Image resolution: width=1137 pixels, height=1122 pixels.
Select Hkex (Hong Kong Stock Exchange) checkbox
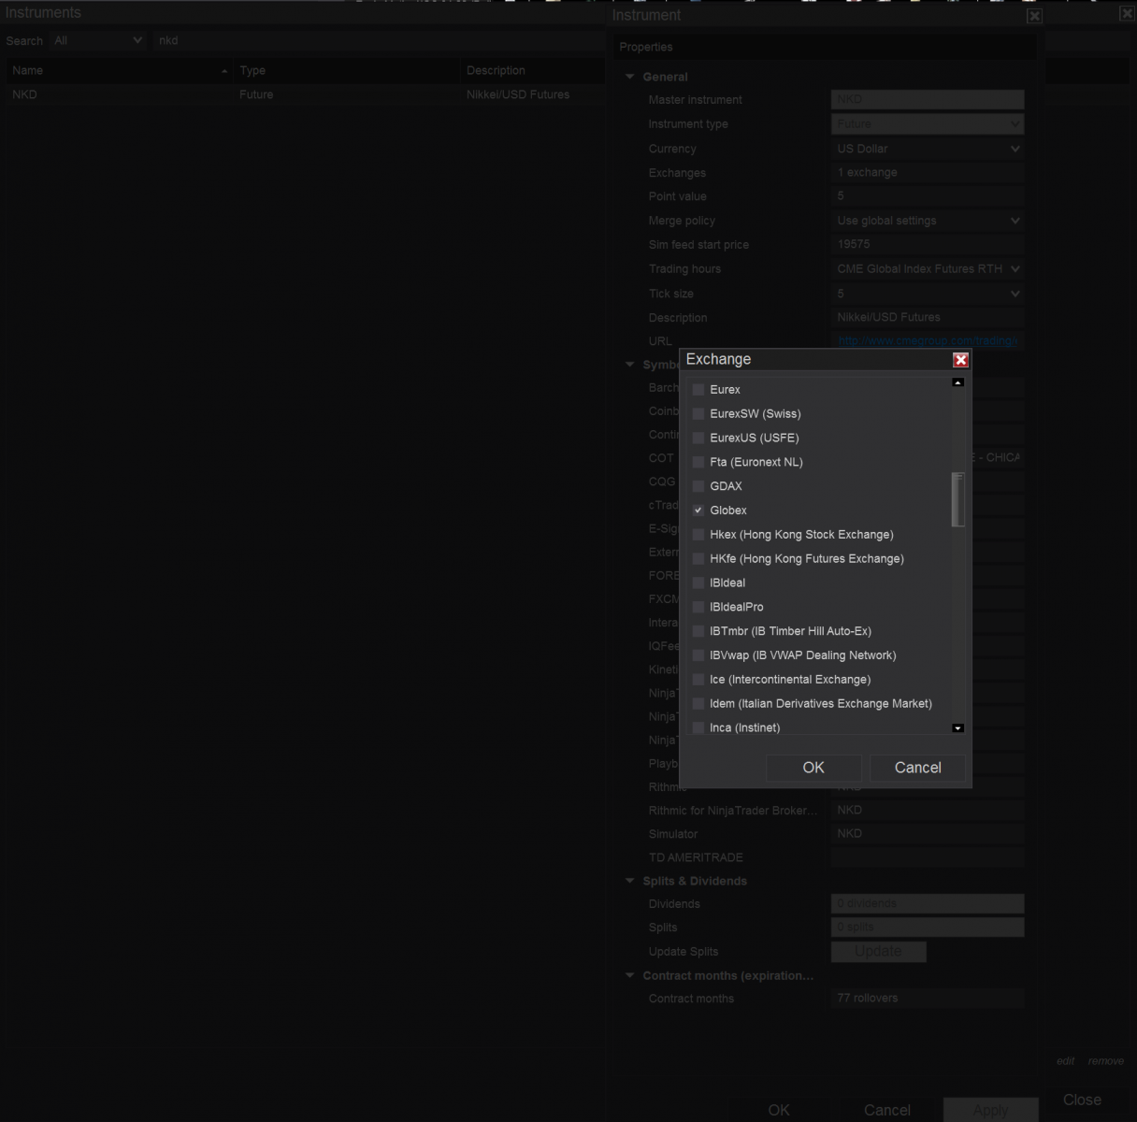pos(698,535)
